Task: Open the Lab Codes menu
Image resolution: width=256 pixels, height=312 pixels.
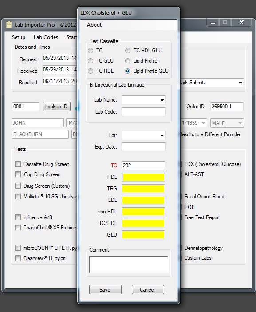Action: tap(46, 37)
